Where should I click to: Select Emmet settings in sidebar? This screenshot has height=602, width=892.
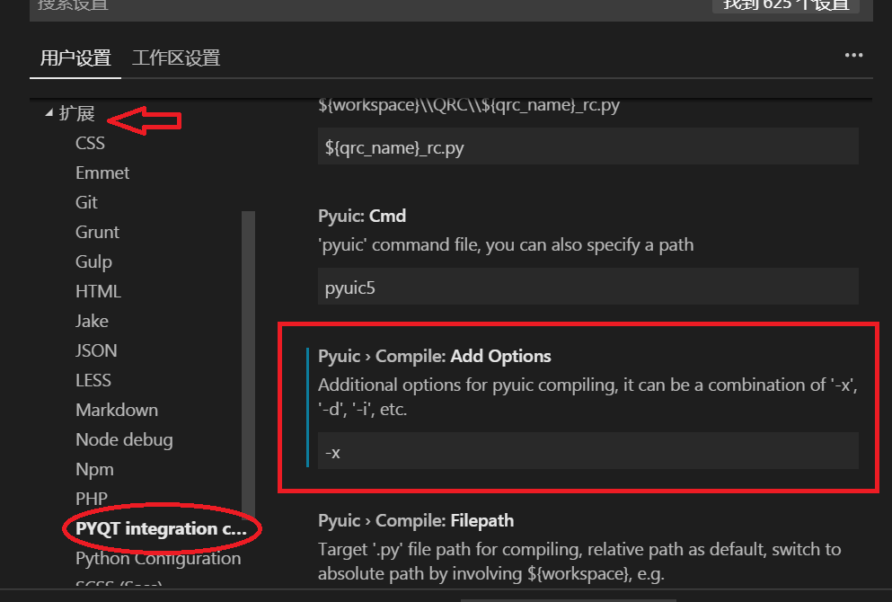point(102,173)
